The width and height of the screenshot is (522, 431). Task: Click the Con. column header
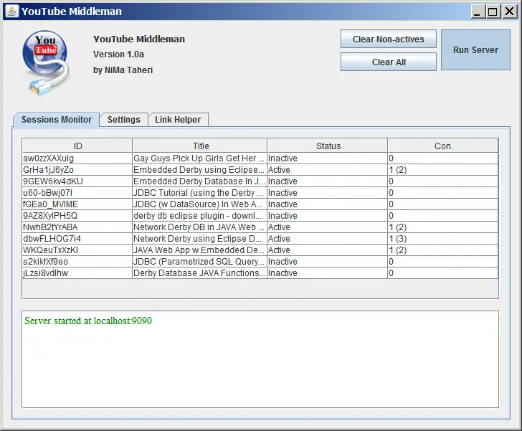coord(443,146)
